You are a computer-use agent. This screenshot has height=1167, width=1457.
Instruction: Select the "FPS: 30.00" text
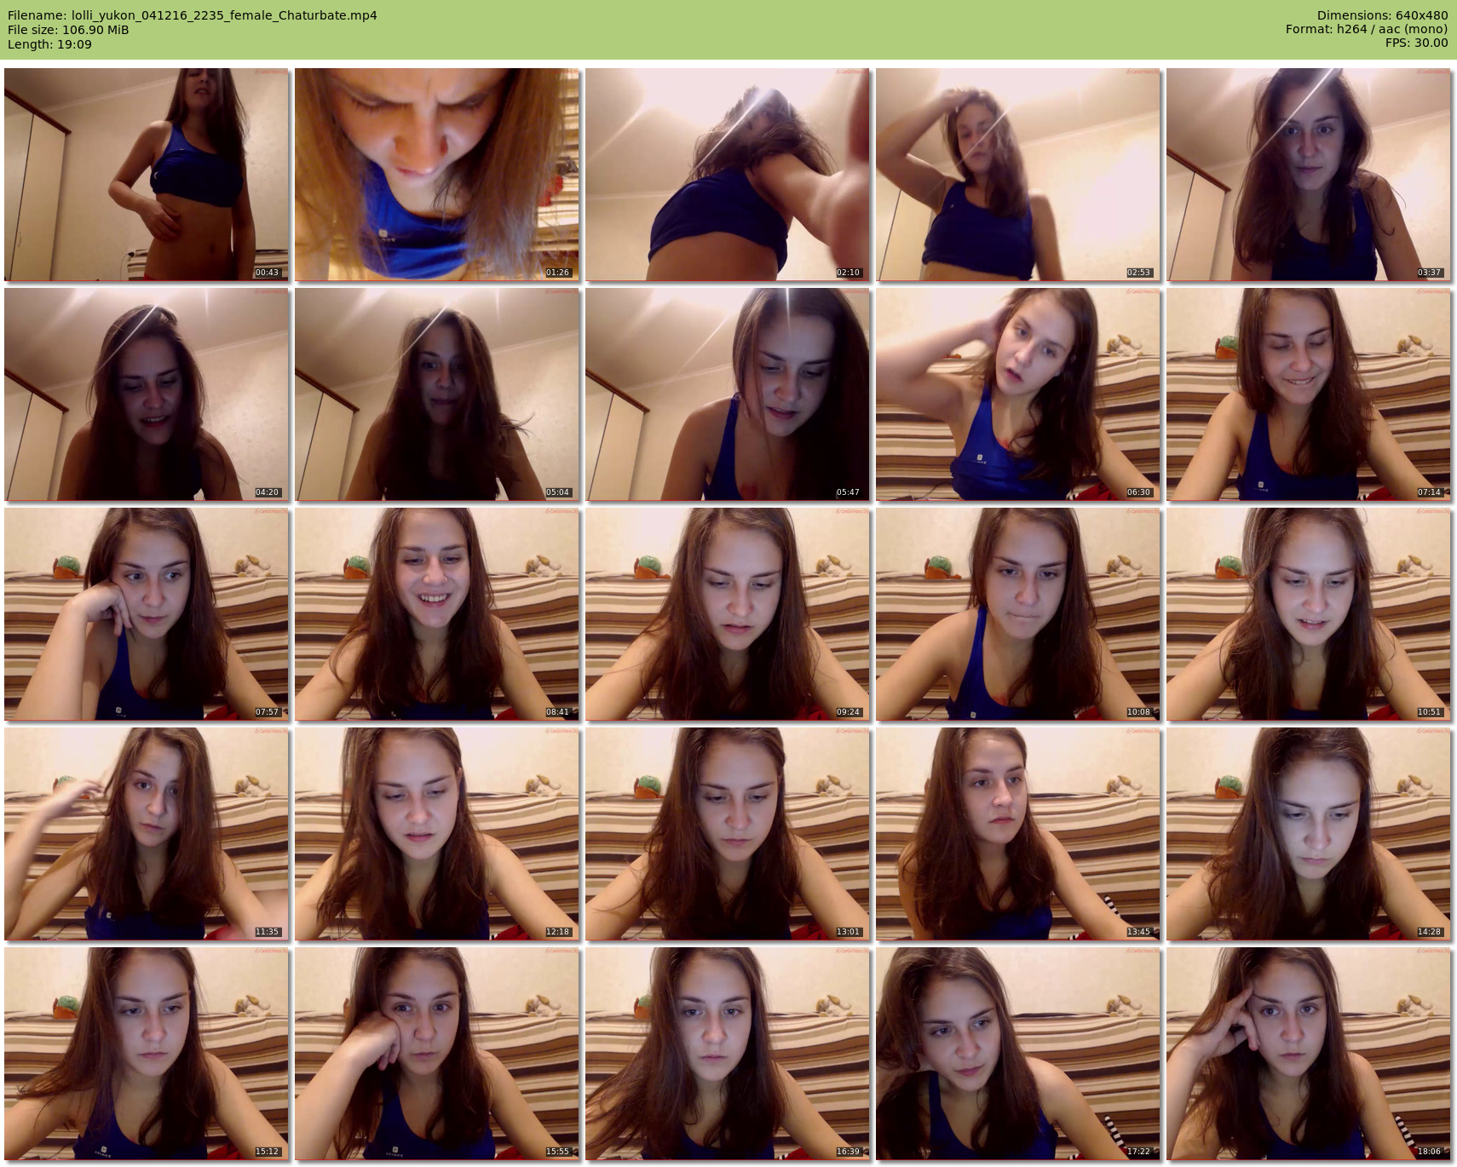(1416, 43)
